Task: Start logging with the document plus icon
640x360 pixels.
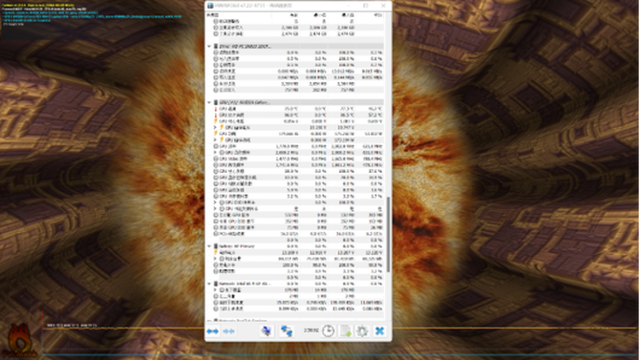Action: point(346,330)
